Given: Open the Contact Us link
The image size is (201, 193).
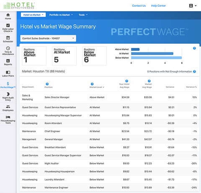Looking at the screenshot, I should [x=139, y=6].
